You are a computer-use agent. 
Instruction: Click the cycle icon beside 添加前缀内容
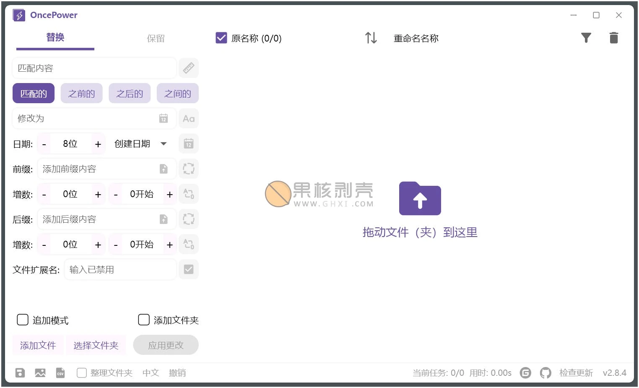tap(189, 169)
